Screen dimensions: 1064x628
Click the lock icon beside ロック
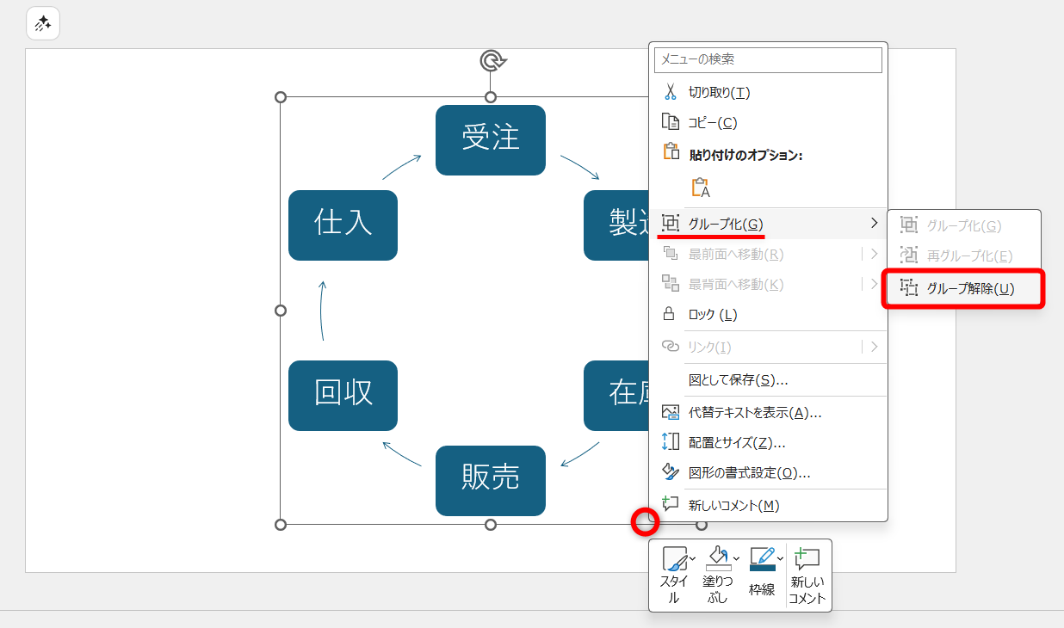[669, 314]
